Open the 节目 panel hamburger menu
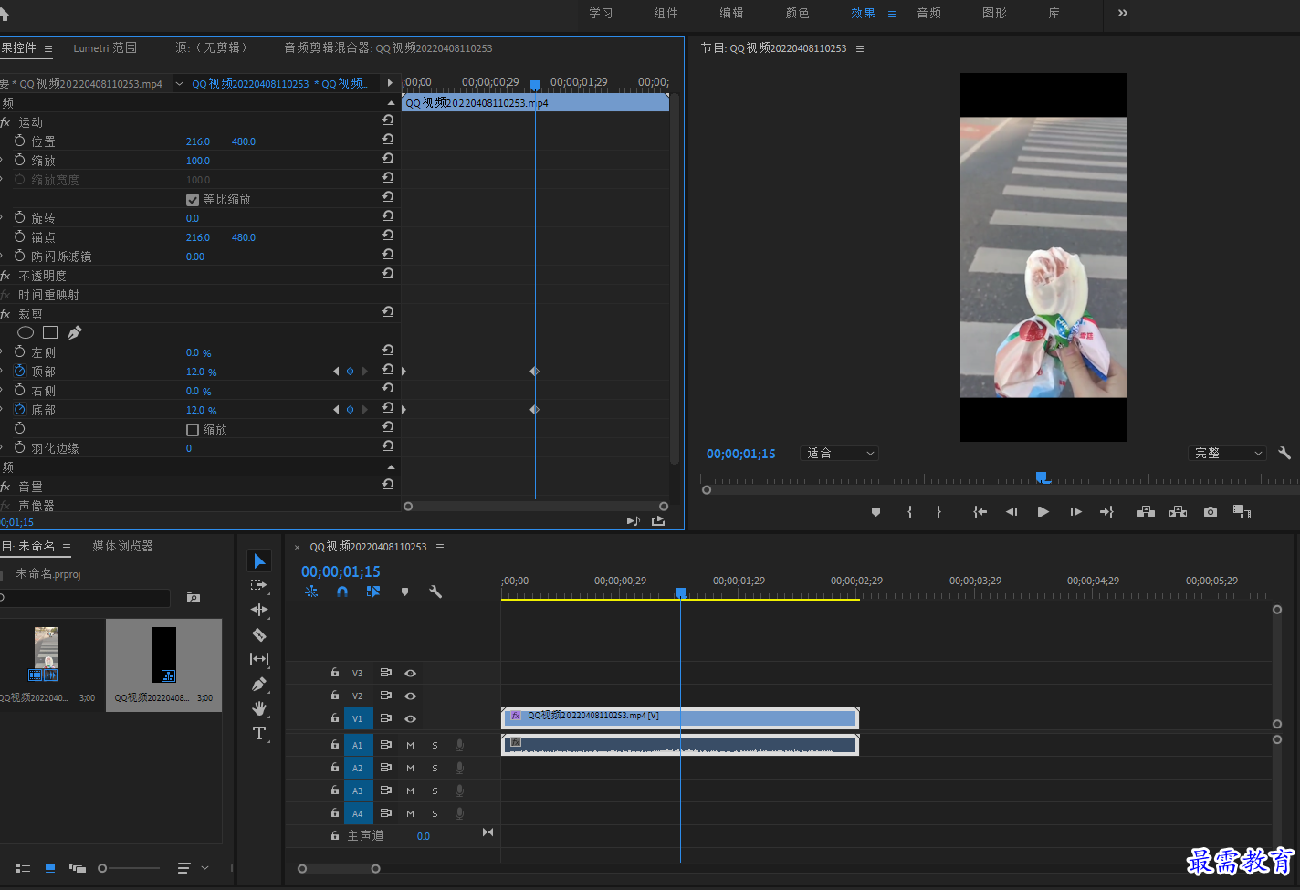The width and height of the screenshot is (1300, 890). 860,48
